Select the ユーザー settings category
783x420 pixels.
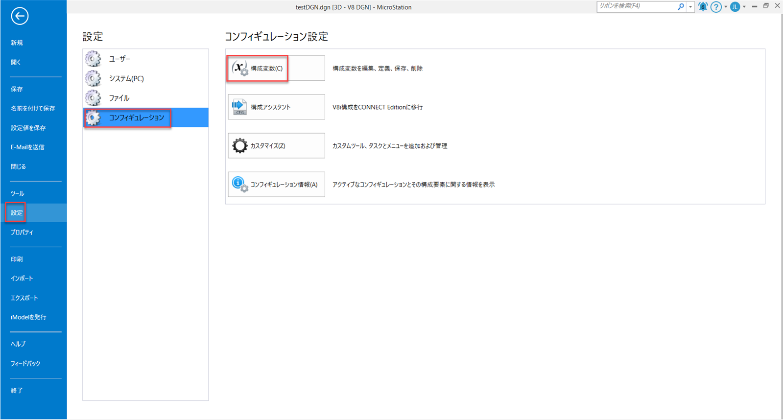[145, 59]
